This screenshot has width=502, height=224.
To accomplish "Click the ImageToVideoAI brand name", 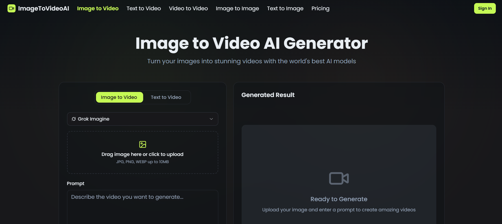I will point(44,8).
